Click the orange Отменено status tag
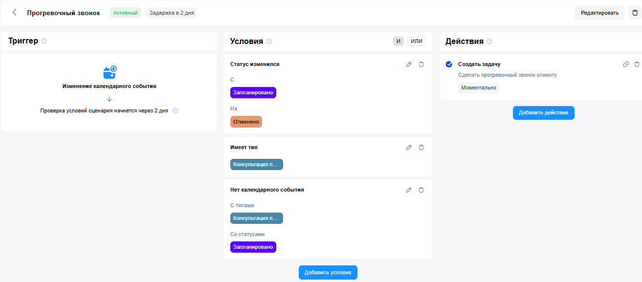 coord(246,122)
